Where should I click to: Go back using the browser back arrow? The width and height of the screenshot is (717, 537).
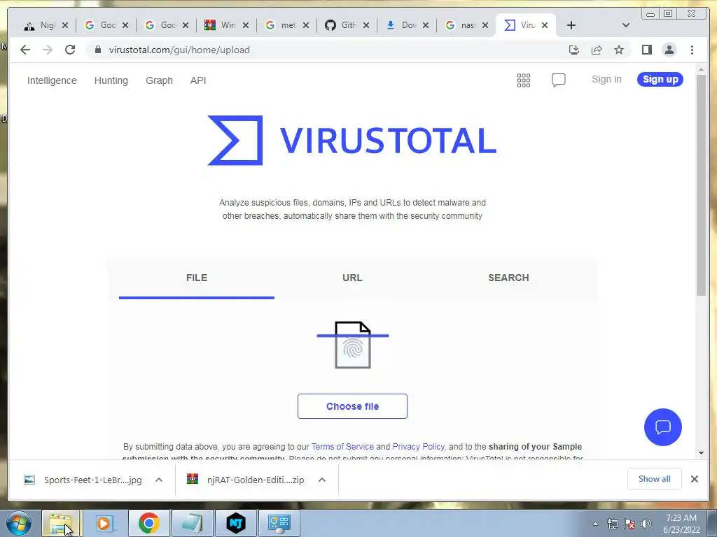coord(25,50)
